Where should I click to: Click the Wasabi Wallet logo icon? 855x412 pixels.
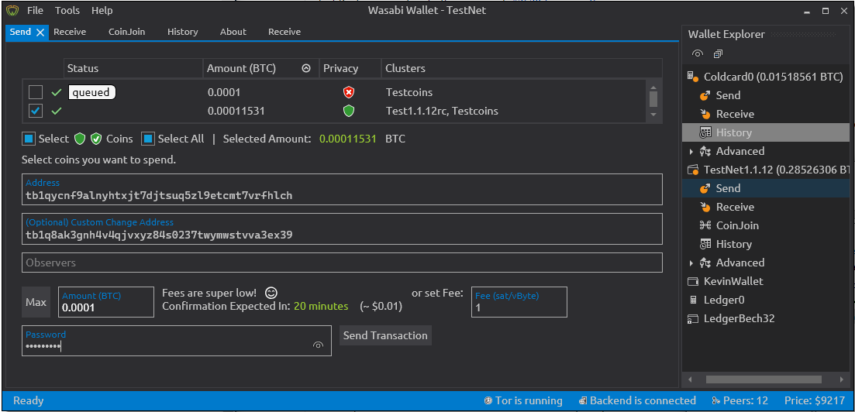click(x=12, y=10)
